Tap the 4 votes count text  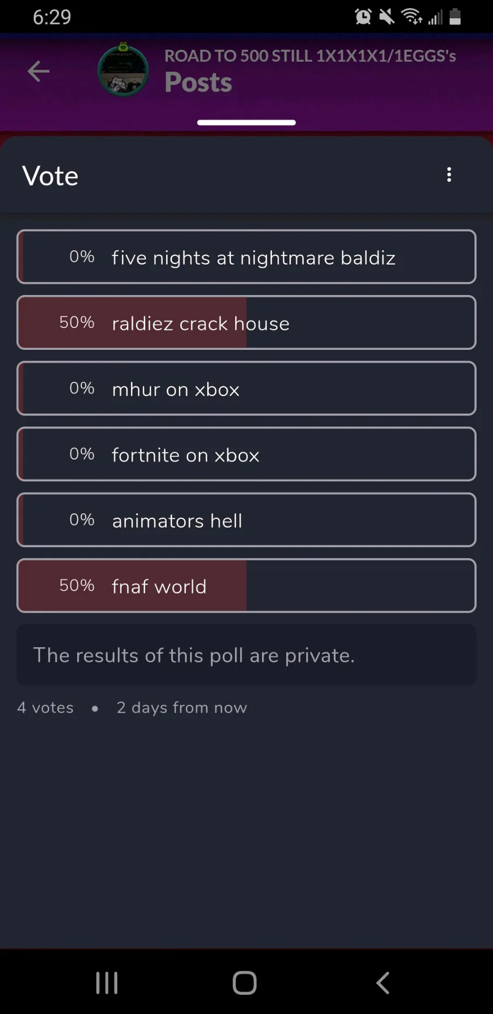[45, 708]
